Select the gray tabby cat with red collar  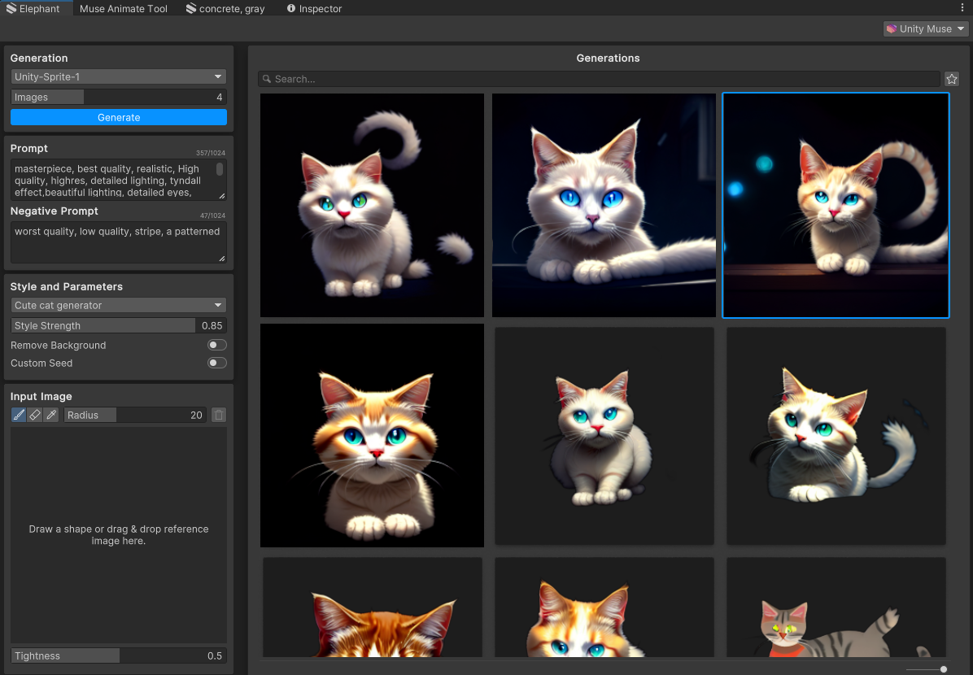tap(836, 607)
